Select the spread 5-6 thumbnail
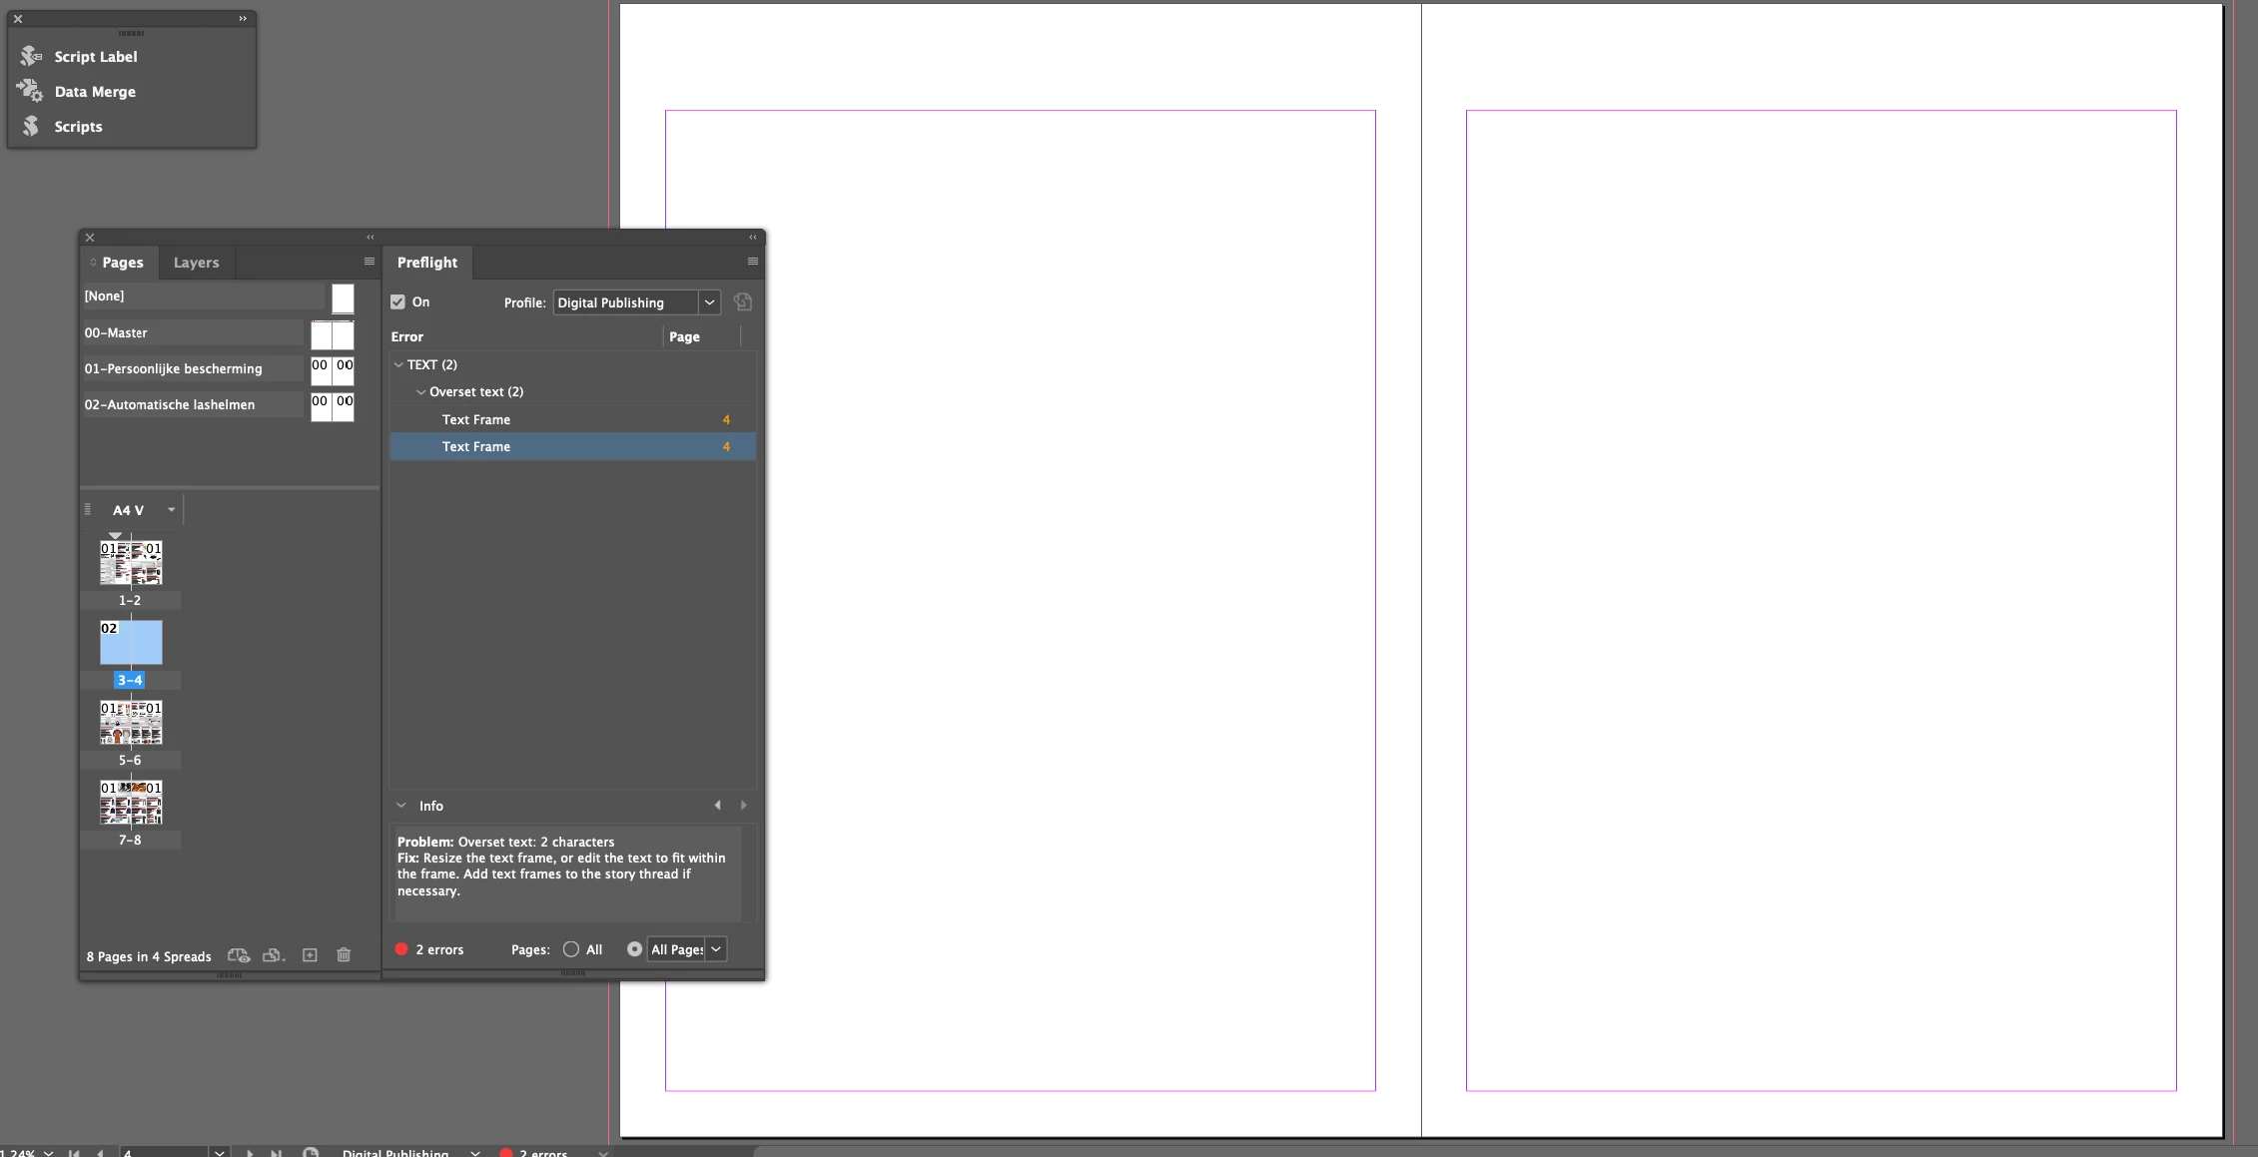The image size is (2258, 1157). 131,722
